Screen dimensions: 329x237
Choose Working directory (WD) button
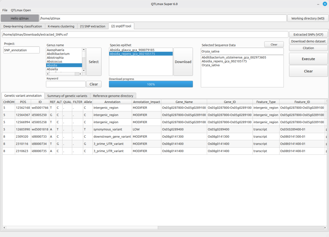(x=307, y=18)
